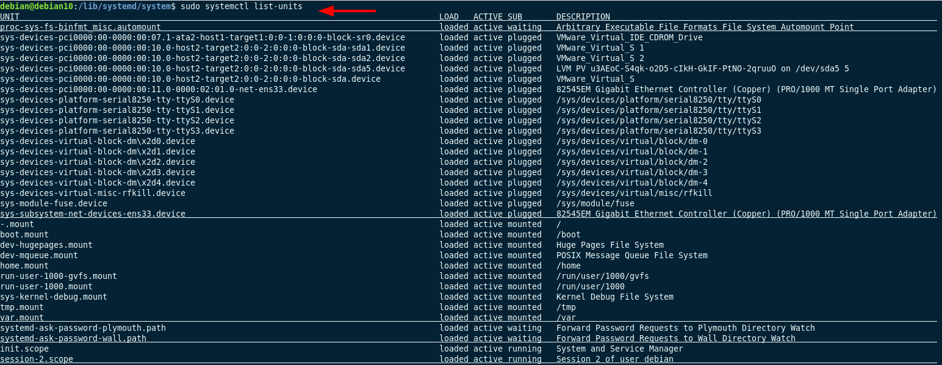Click the session-2.scope unit name

37,359
